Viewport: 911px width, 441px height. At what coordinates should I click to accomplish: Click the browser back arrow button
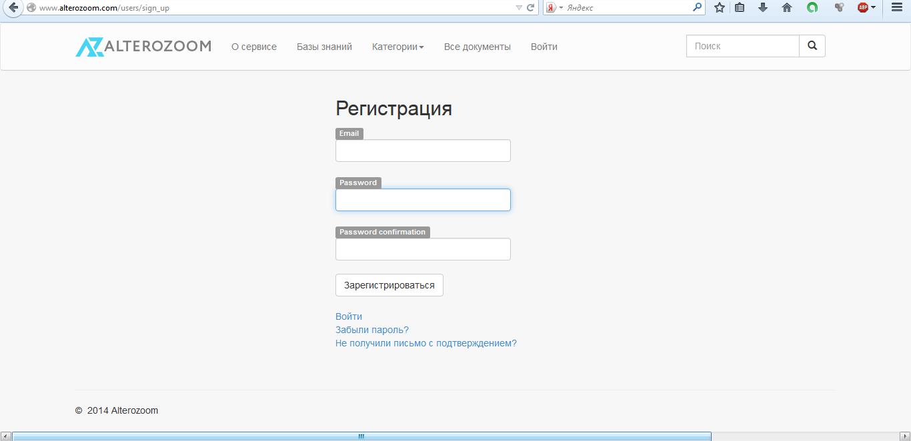pyautogui.click(x=12, y=8)
